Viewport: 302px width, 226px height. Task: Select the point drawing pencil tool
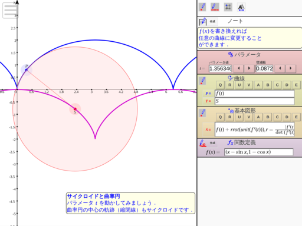(x=202, y=7)
